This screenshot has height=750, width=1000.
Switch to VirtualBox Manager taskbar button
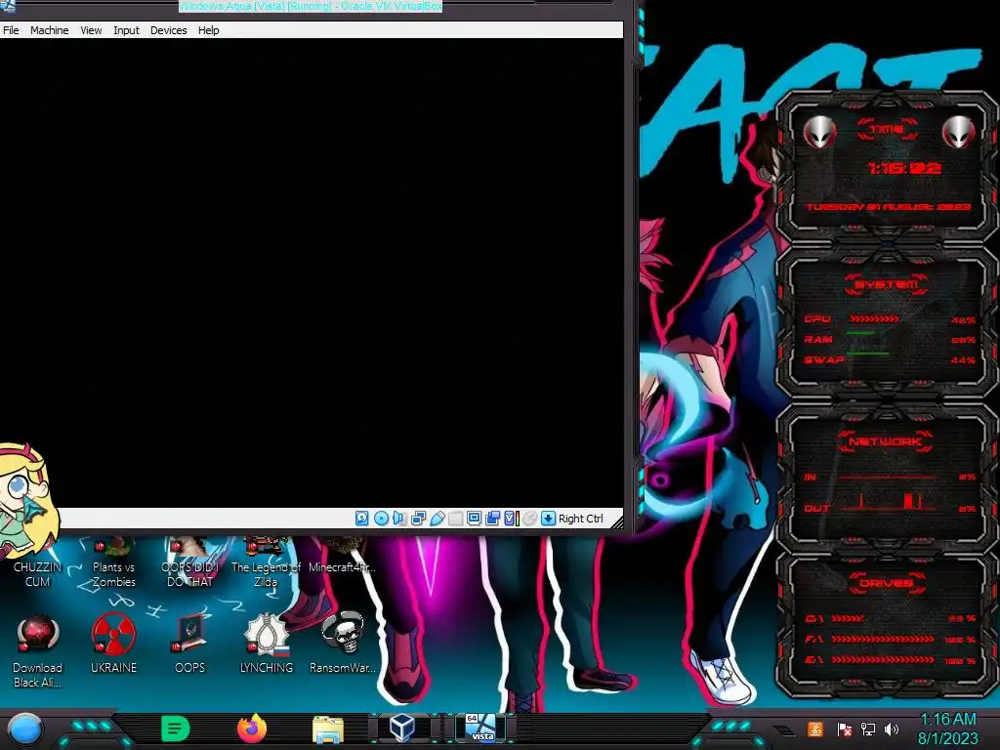[402, 728]
